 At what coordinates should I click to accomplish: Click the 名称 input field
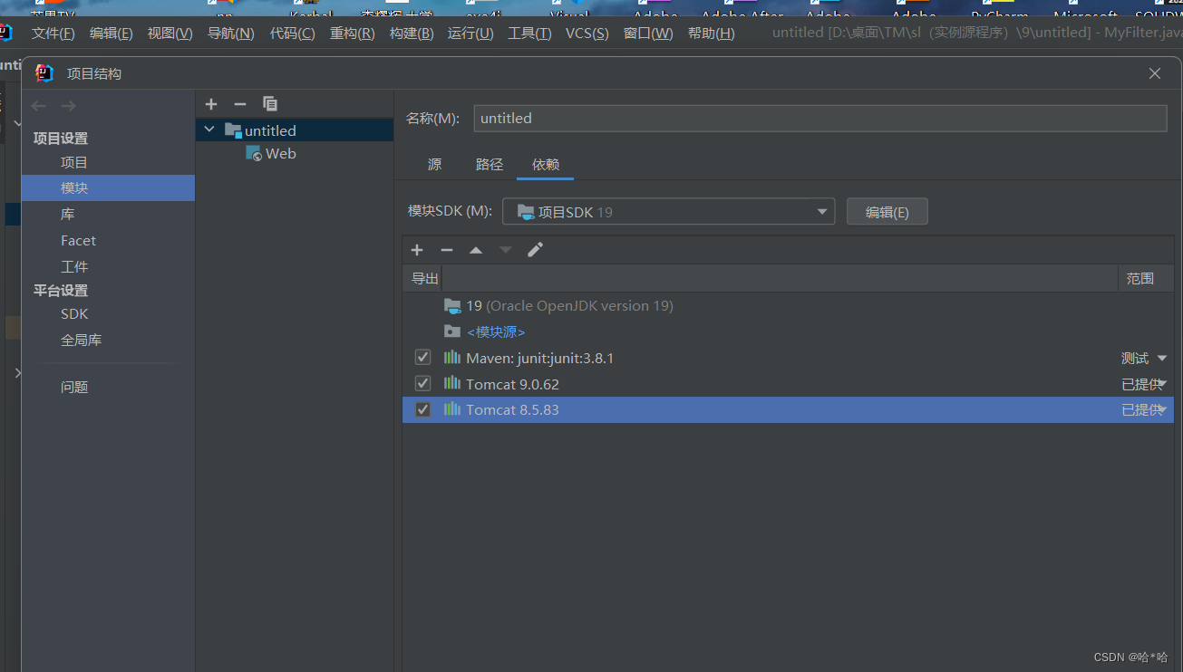pyautogui.click(x=820, y=118)
